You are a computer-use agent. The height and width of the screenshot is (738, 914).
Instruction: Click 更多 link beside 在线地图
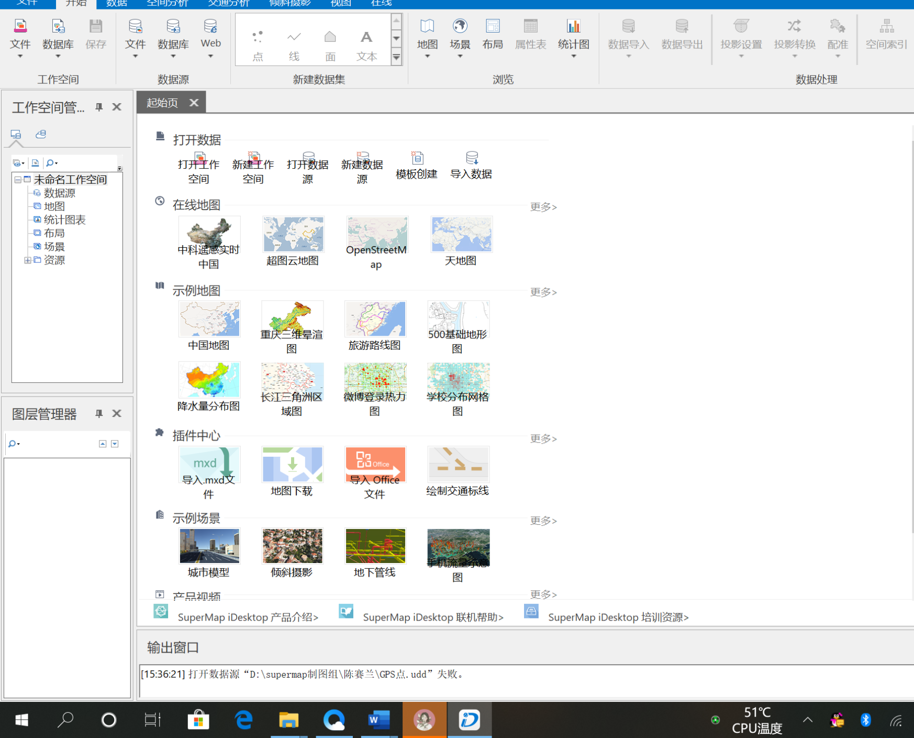tap(543, 207)
